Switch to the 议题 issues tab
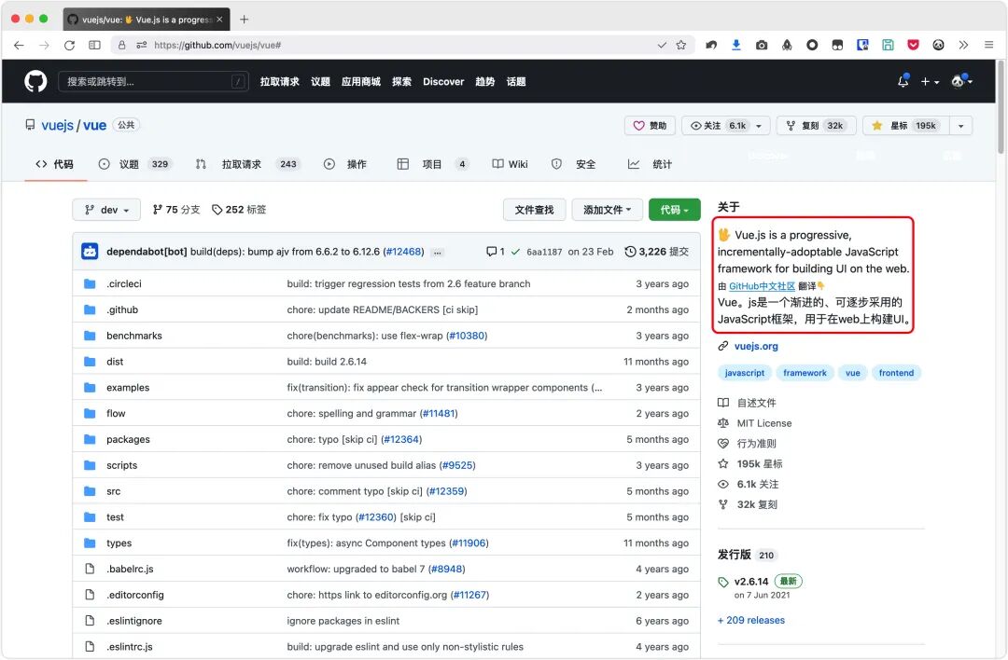Image resolution: width=1008 pixels, height=660 pixels. [133, 164]
